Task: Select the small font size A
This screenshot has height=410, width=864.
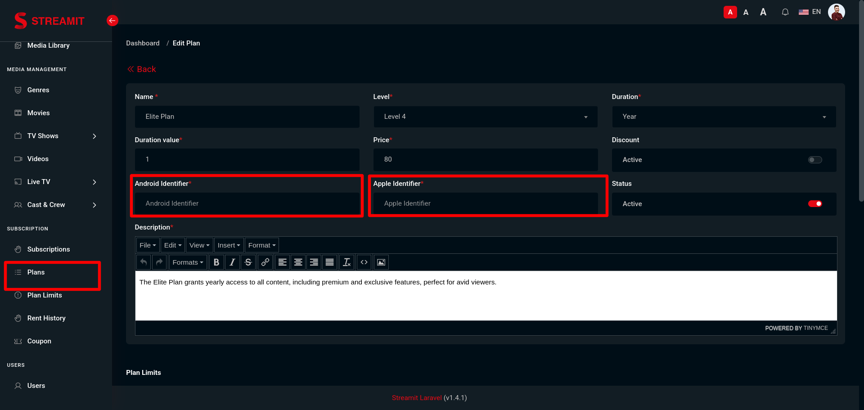Action: (x=730, y=12)
